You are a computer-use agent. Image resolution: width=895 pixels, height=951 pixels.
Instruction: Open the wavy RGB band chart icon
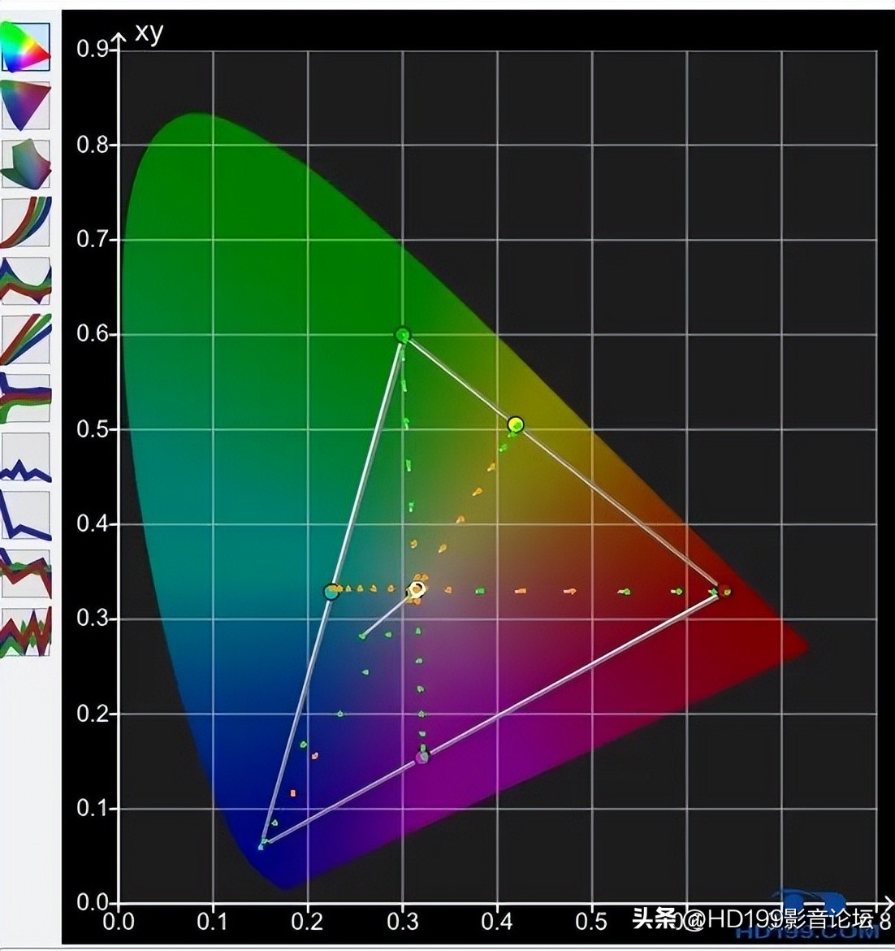[x=26, y=280]
